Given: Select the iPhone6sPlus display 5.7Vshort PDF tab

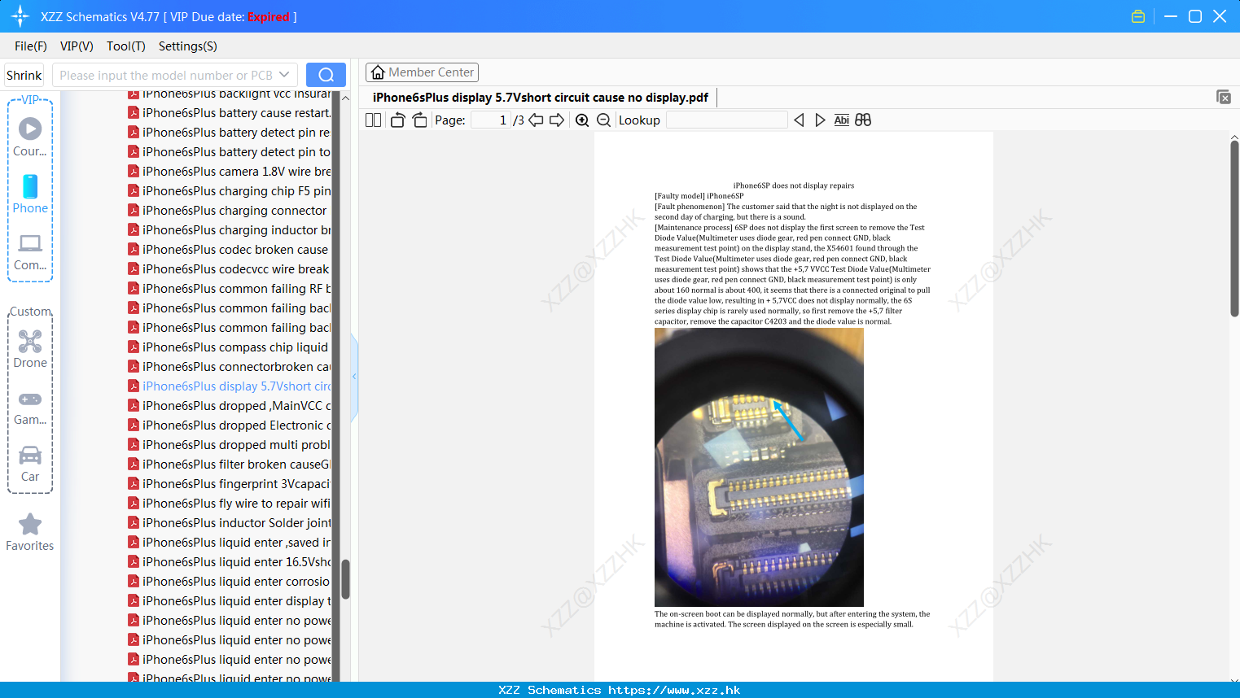Looking at the screenshot, I should coord(541,98).
